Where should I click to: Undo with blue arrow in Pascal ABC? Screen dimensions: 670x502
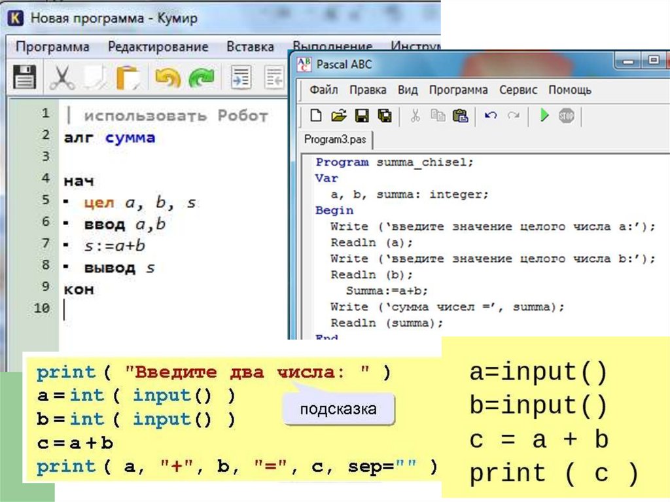click(491, 115)
